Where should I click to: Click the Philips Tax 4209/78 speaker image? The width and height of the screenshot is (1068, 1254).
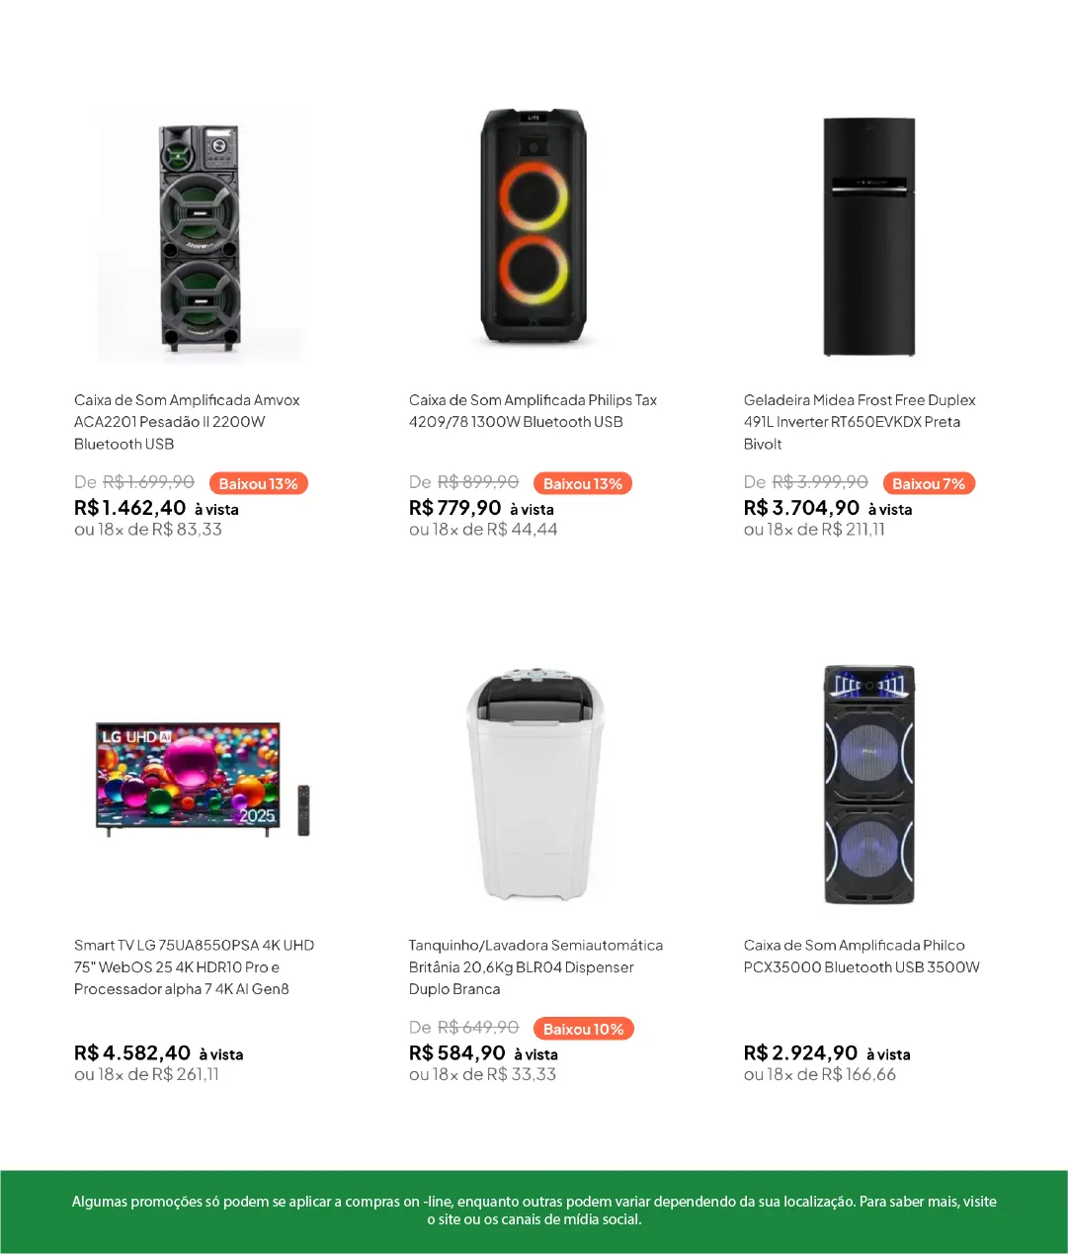(x=534, y=227)
